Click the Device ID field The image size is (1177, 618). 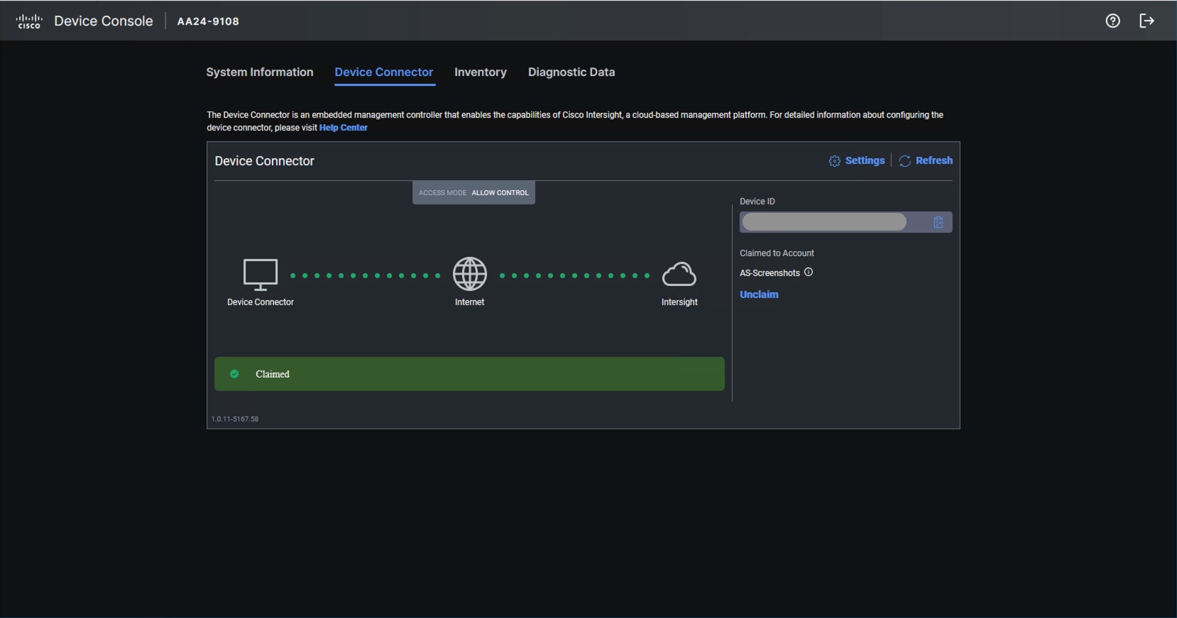(x=846, y=222)
